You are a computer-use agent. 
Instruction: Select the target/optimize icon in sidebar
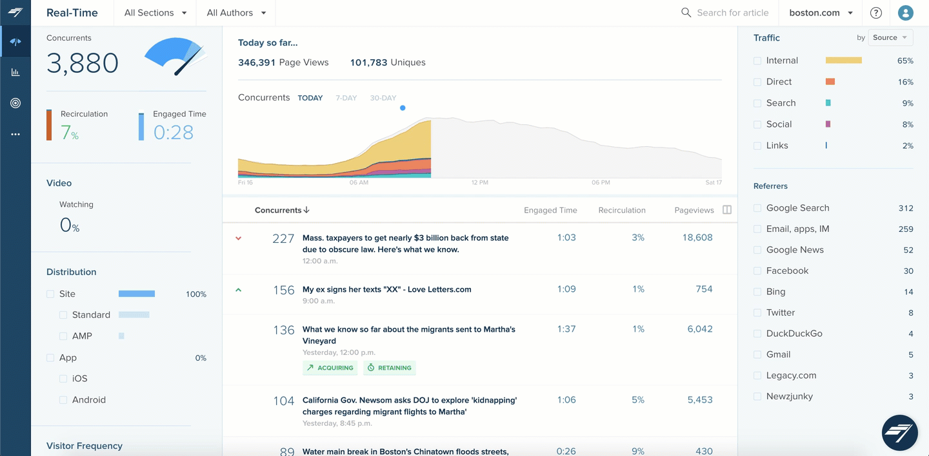point(15,102)
